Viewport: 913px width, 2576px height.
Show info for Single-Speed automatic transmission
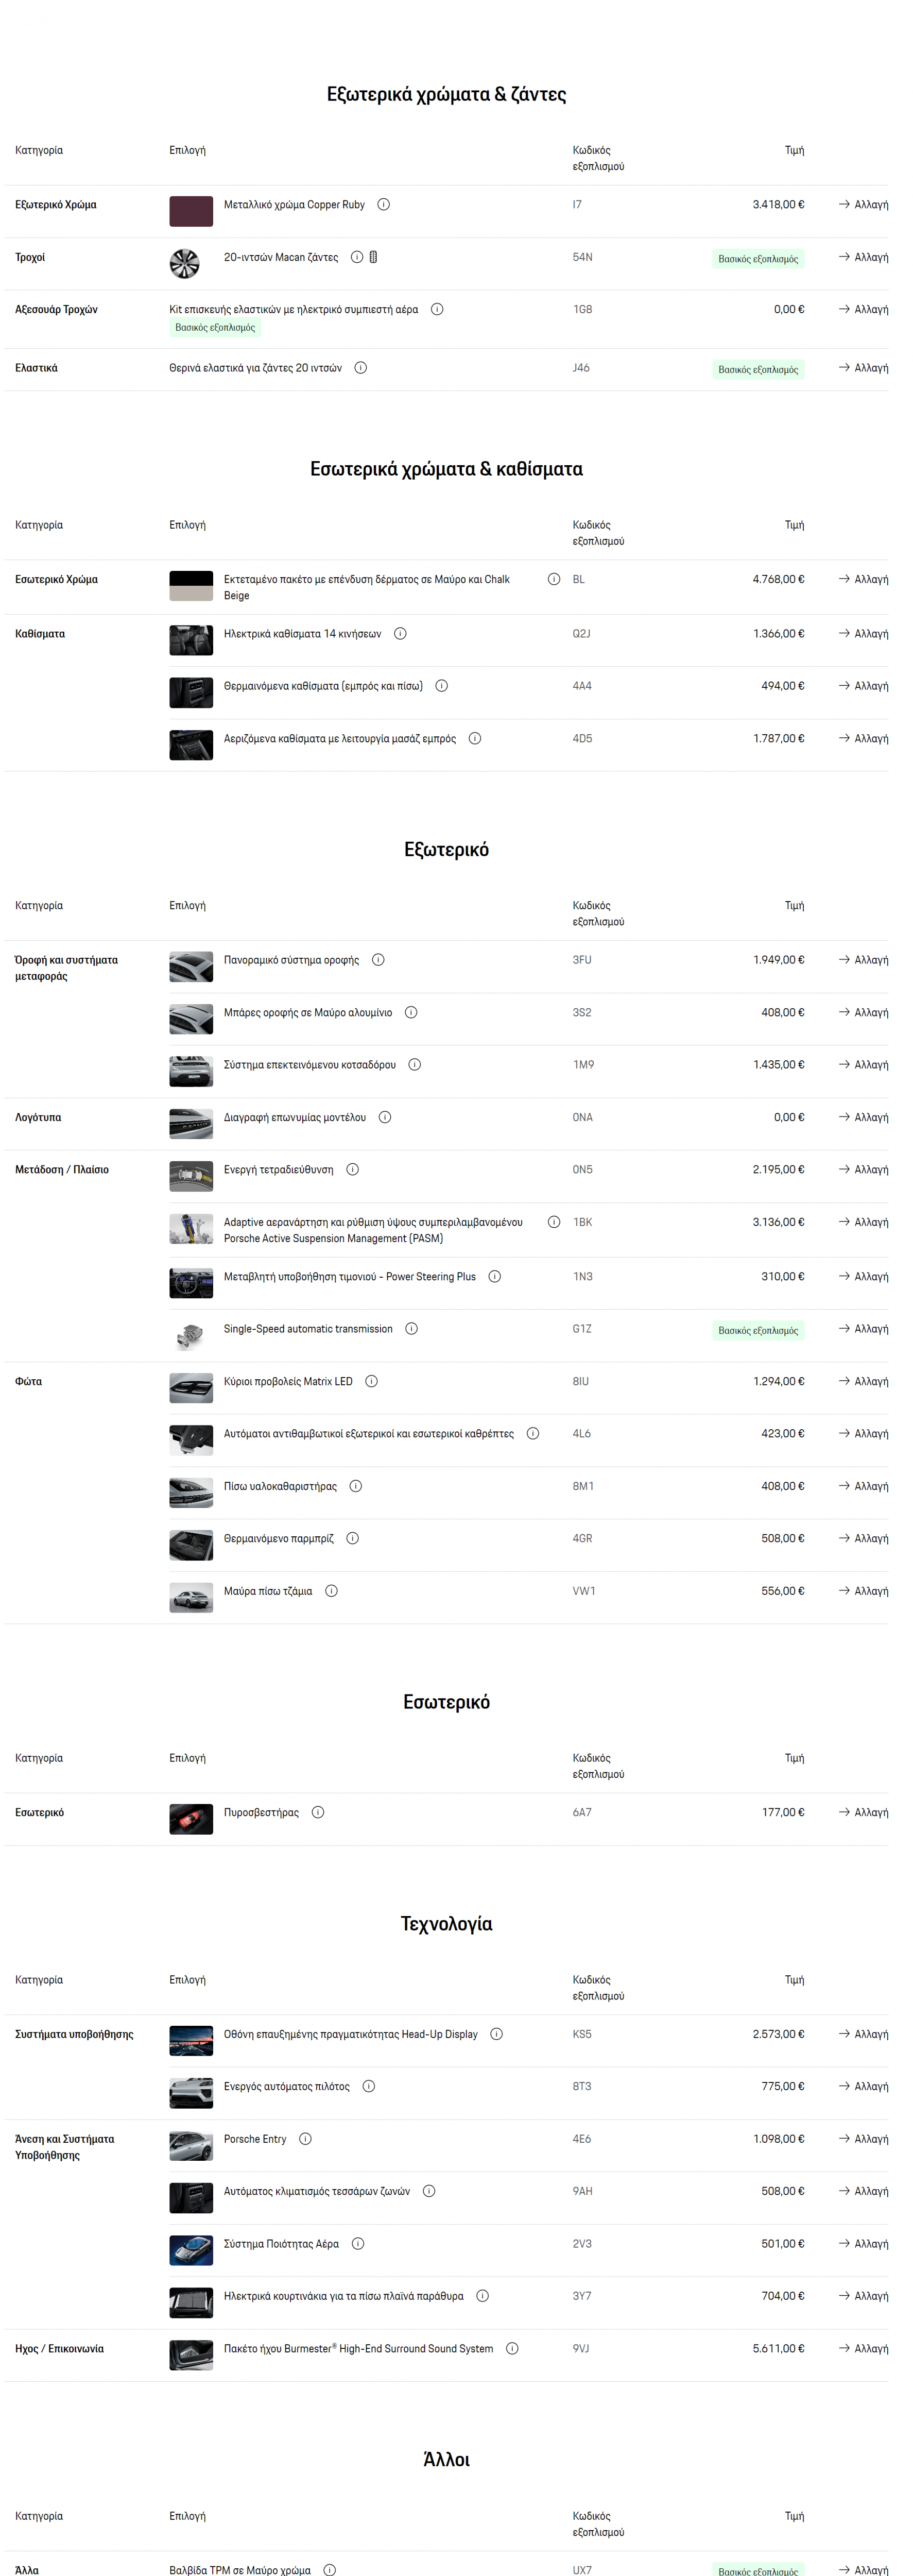click(x=412, y=1329)
